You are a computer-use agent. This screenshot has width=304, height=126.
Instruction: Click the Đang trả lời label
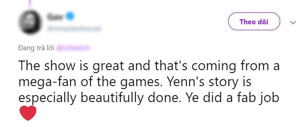36,48
